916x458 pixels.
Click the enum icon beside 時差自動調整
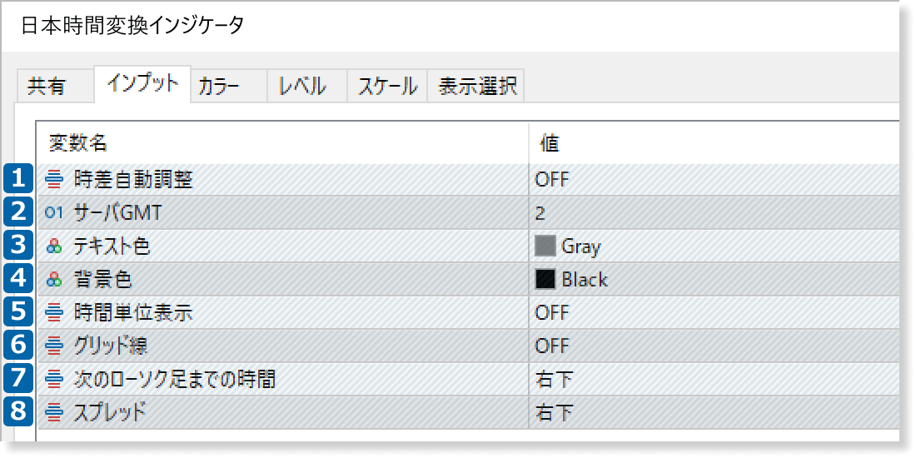click(x=55, y=179)
